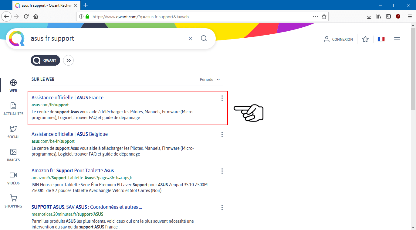
Task: Open options menu for ASUS France result
Action: click(222, 98)
